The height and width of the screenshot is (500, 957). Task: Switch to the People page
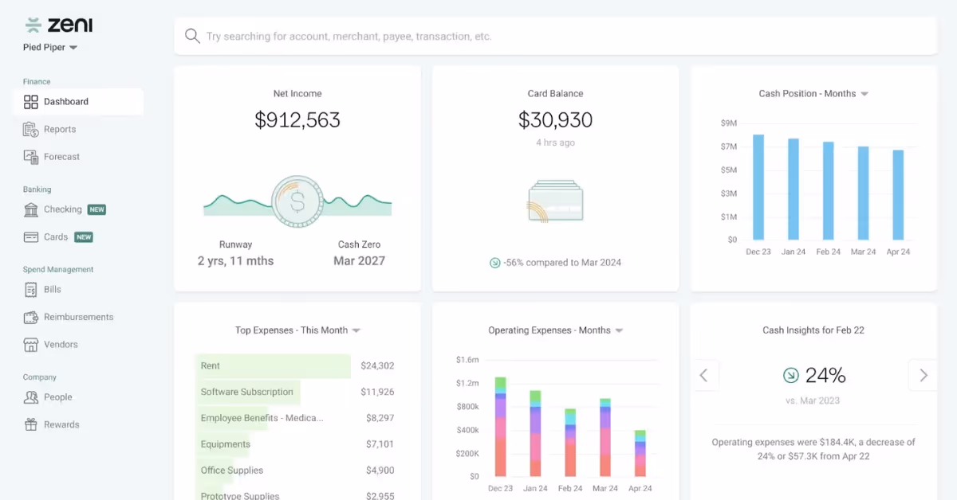[55, 396]
